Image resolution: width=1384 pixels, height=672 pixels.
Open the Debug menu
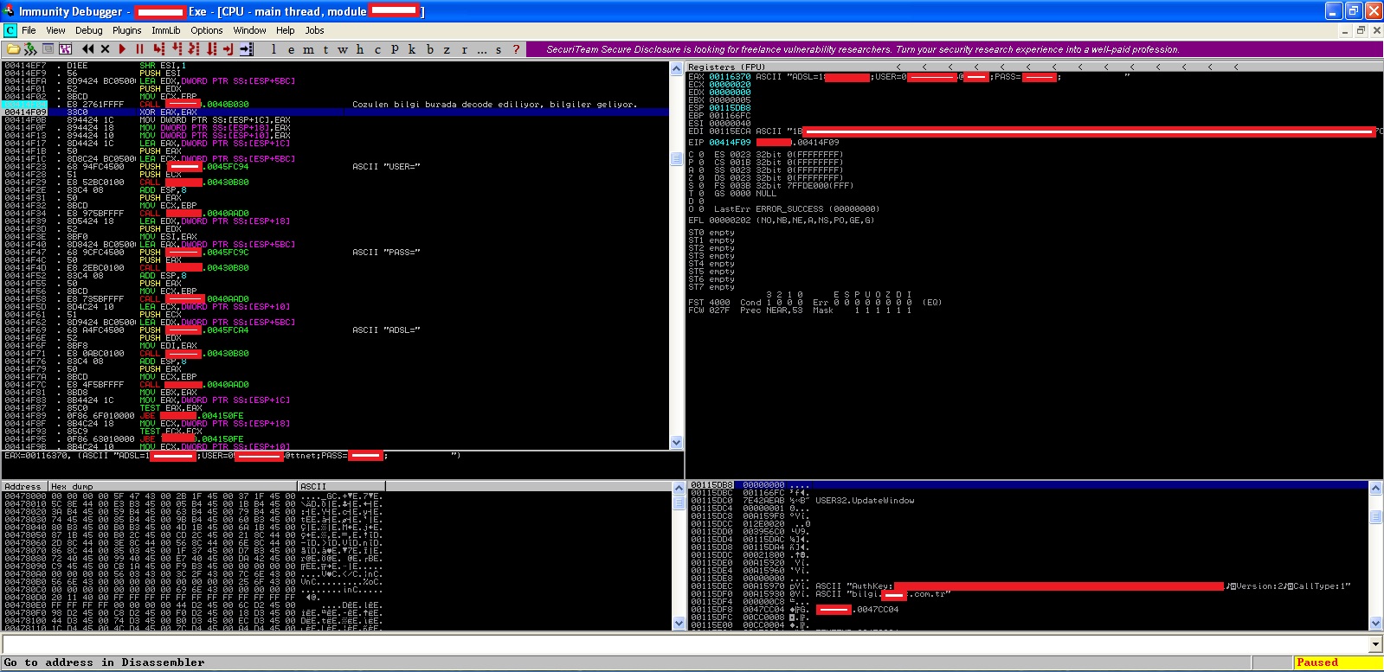[x=88, y=30]
